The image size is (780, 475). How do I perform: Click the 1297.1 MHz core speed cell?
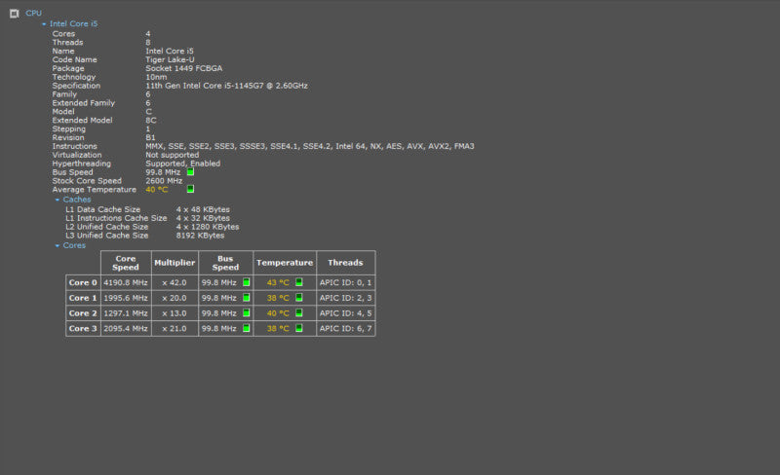pyautogui.click(x=126, y=313)
